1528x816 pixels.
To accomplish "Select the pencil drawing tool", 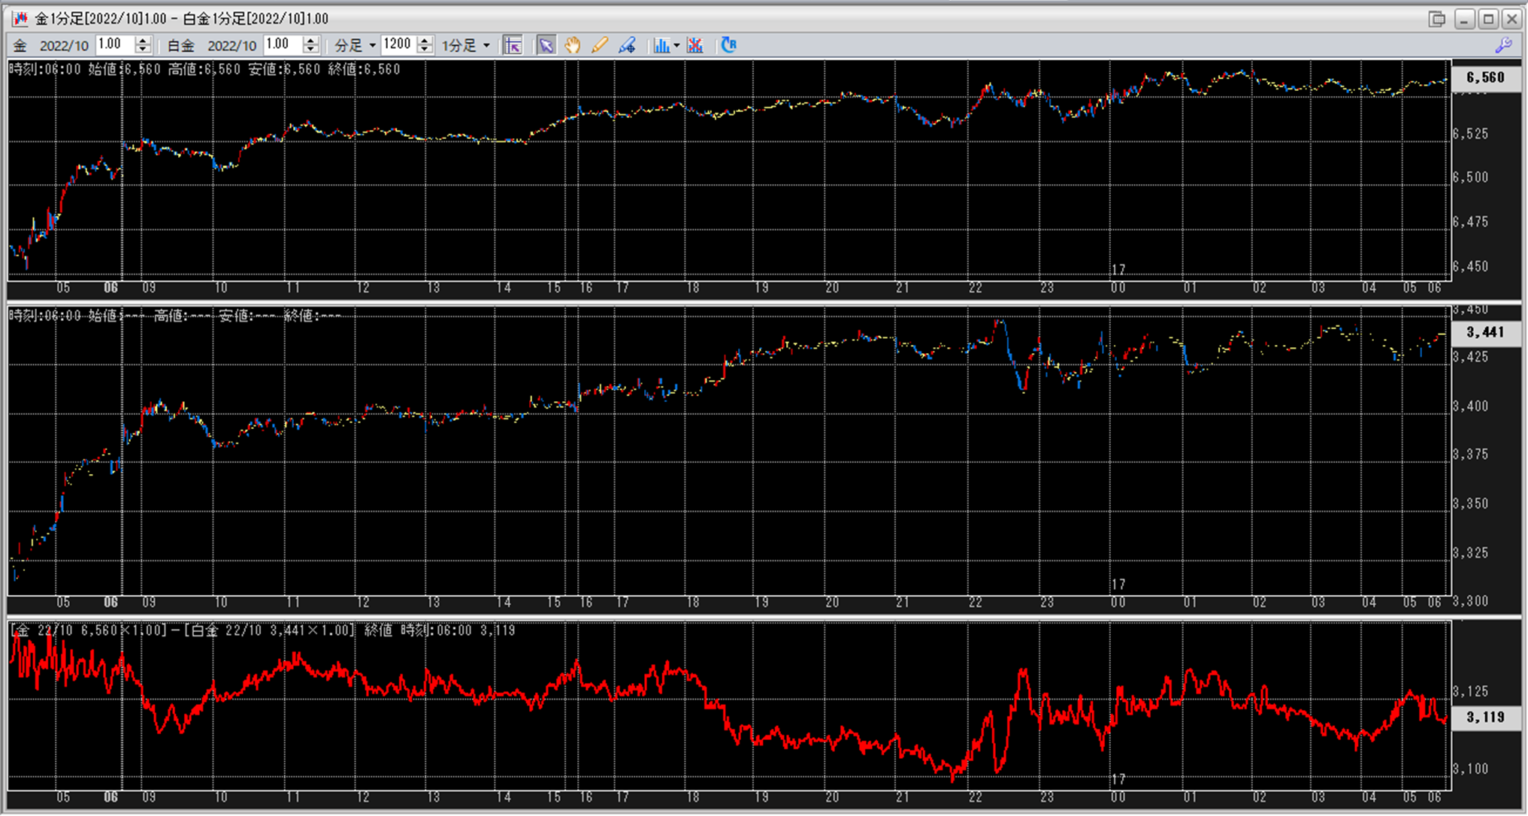I will click(x=599, y=46).
